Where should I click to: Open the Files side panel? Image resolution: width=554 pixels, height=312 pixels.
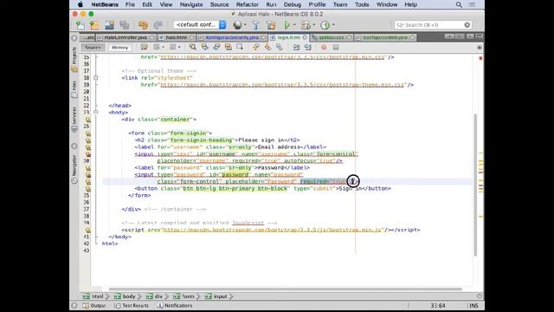coord(74,89)
